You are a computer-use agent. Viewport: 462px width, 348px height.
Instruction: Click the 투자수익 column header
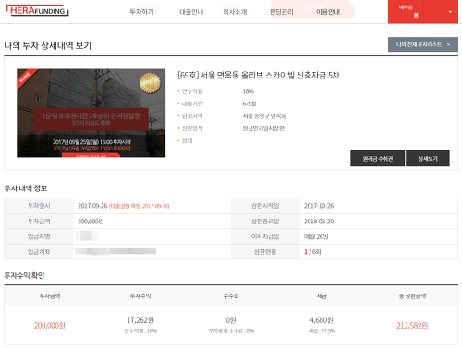pos(140,296)
